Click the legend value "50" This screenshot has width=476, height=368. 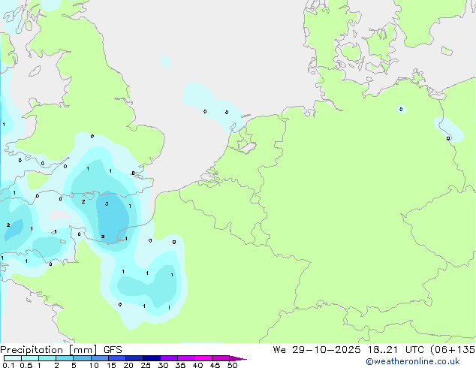pyautogui.click(x=232, y=365)
